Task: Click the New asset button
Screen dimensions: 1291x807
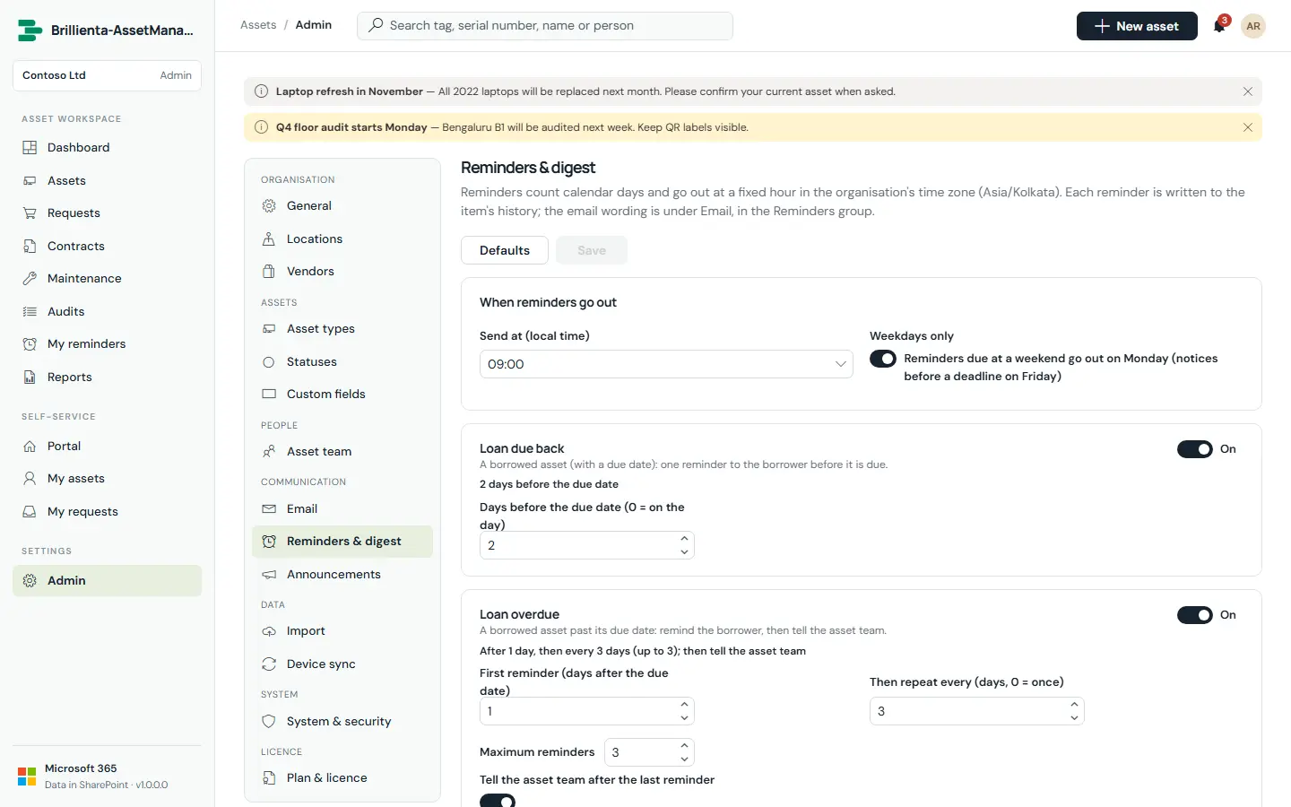Action: coord(1137,26)
